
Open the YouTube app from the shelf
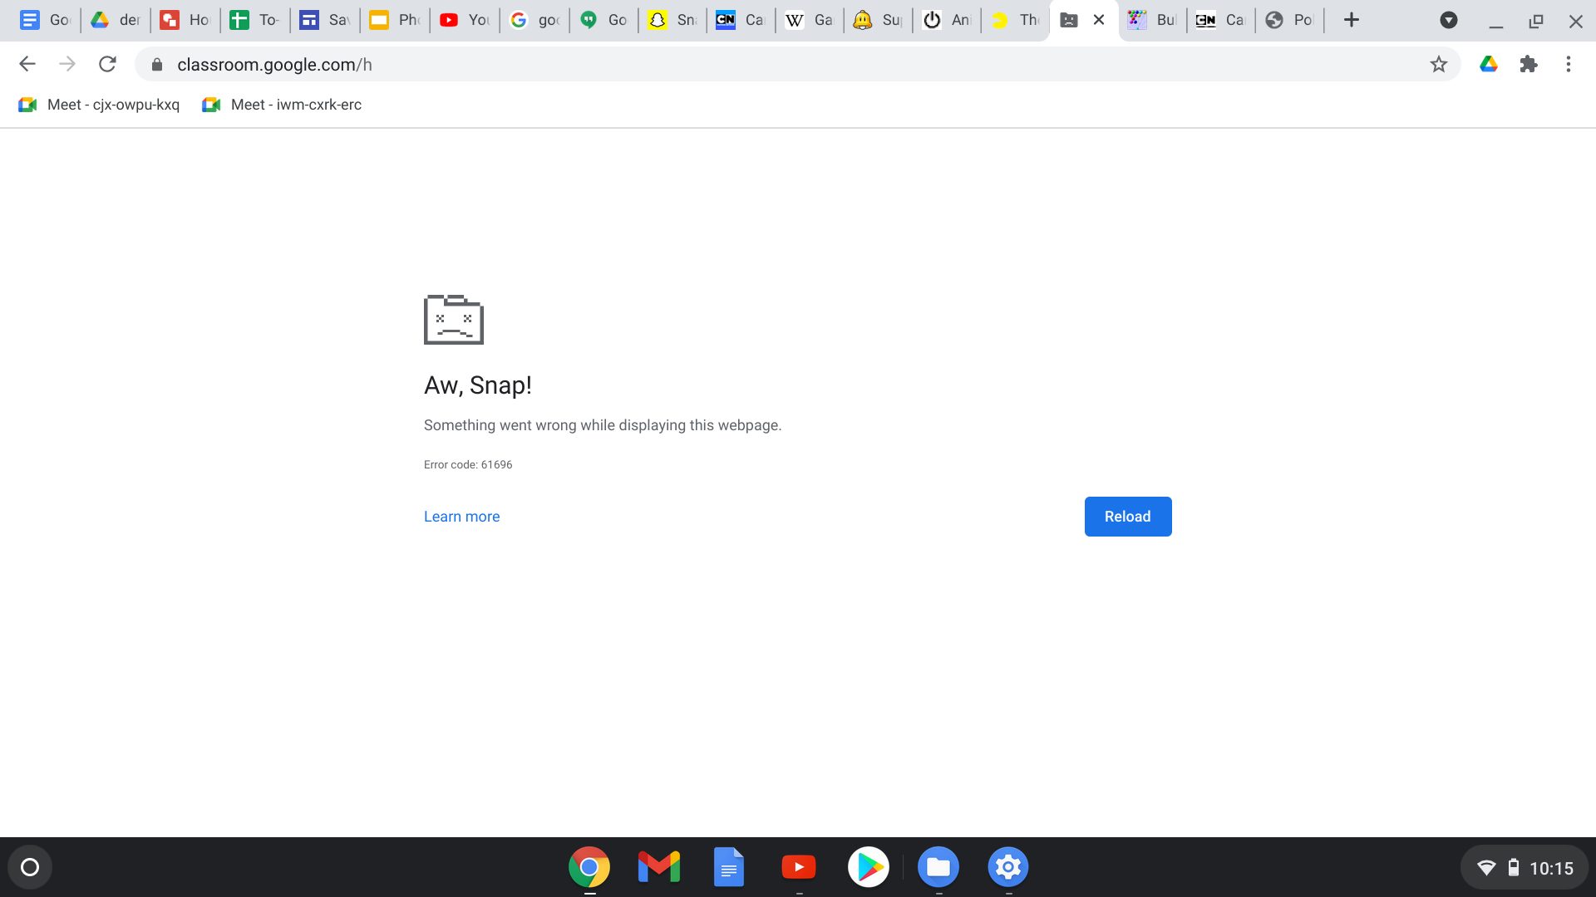[798, 866]
